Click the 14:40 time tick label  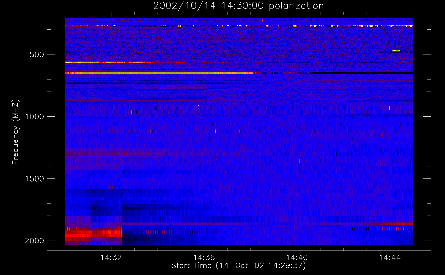[297, 258]
